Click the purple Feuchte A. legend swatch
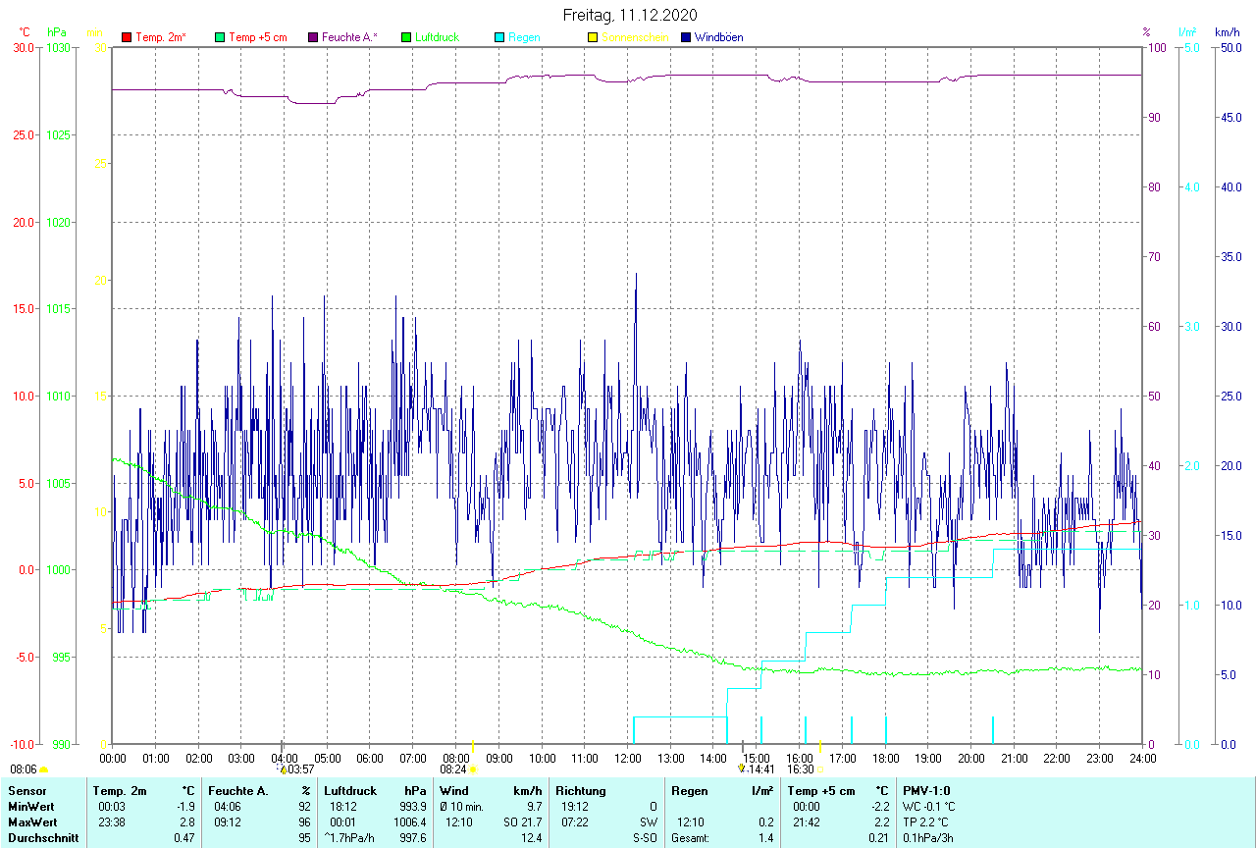Image resolution: width=1256 pixels, height=848 pixels. tap(313, 37)
